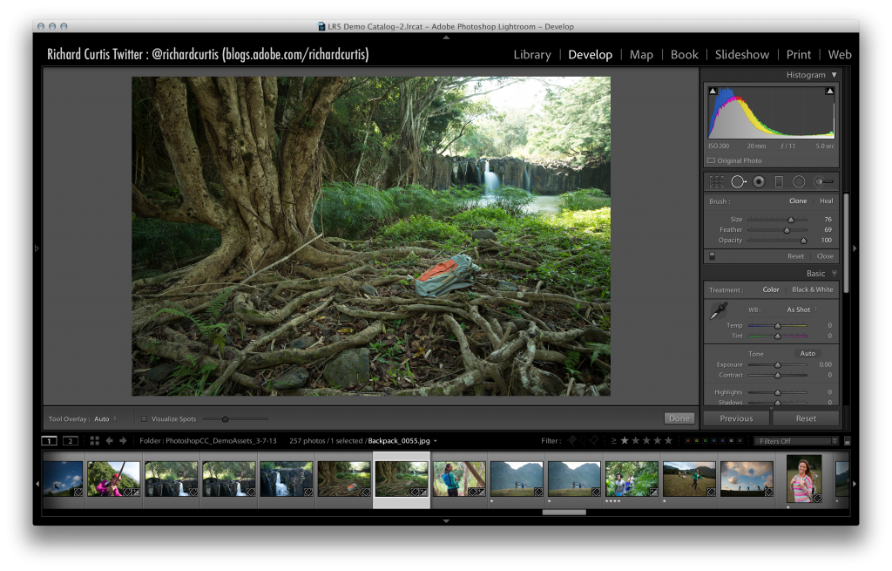Click the Exposure slider handle
892x571 pixels.
[x=777, y=364]
